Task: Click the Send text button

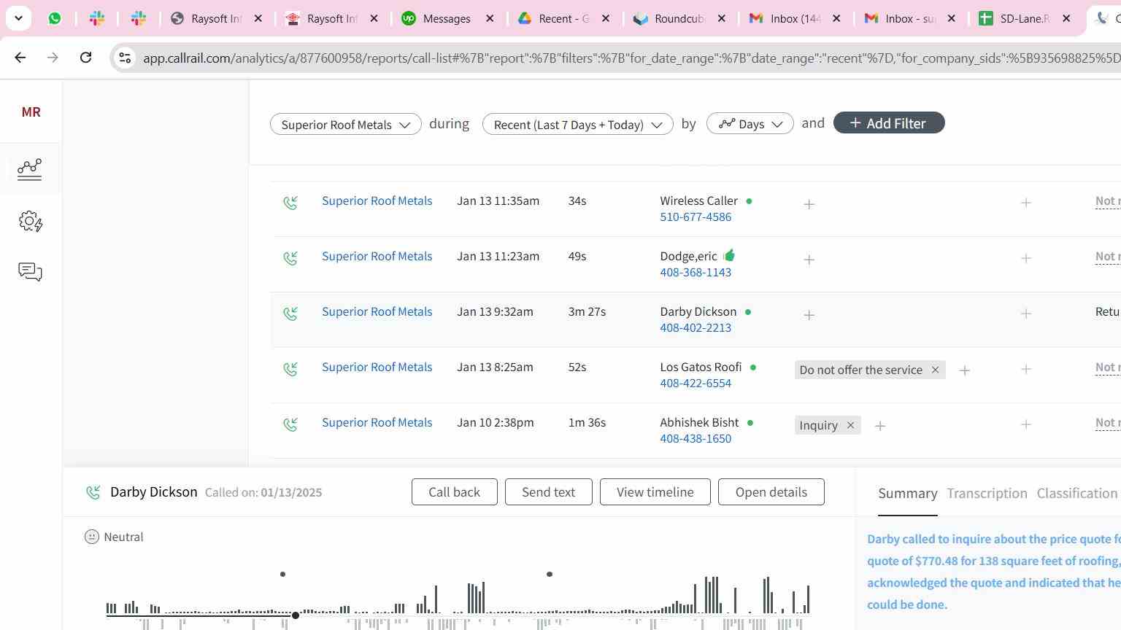Action: click(548, 491)
